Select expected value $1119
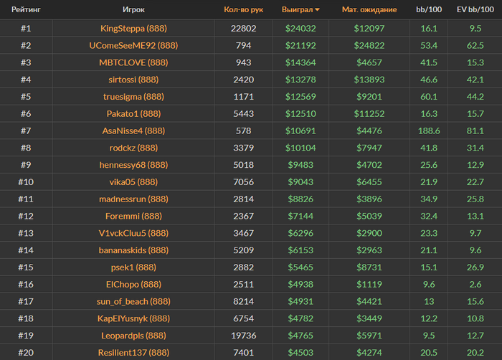502x360 pixels. 369,285
